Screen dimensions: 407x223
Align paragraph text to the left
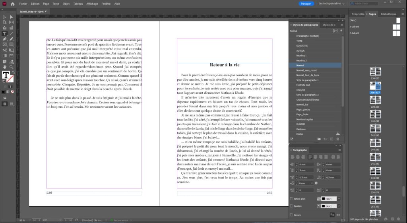pyautogui.click(x=292, y=157)
